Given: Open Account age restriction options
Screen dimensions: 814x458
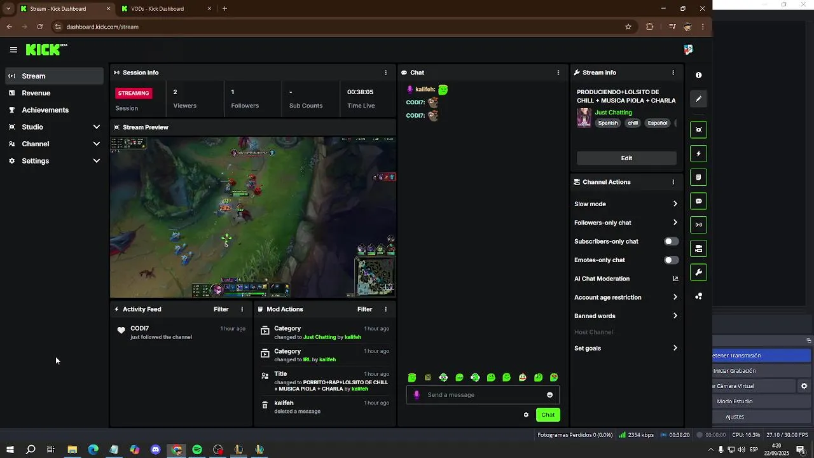Looking at the screenshot, I should [626, 297].
